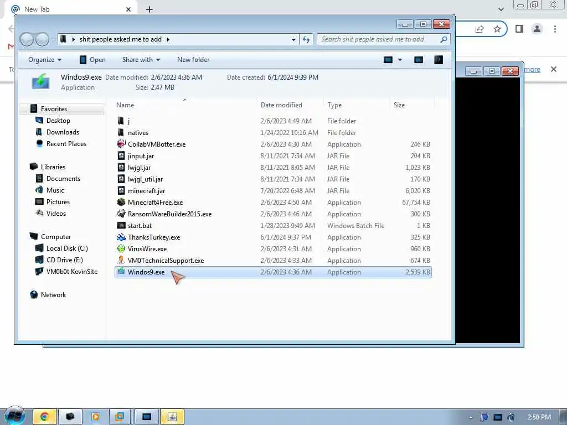Open Music library
The height and width of the screenshot is (425, 567).
tap(55, 190)
